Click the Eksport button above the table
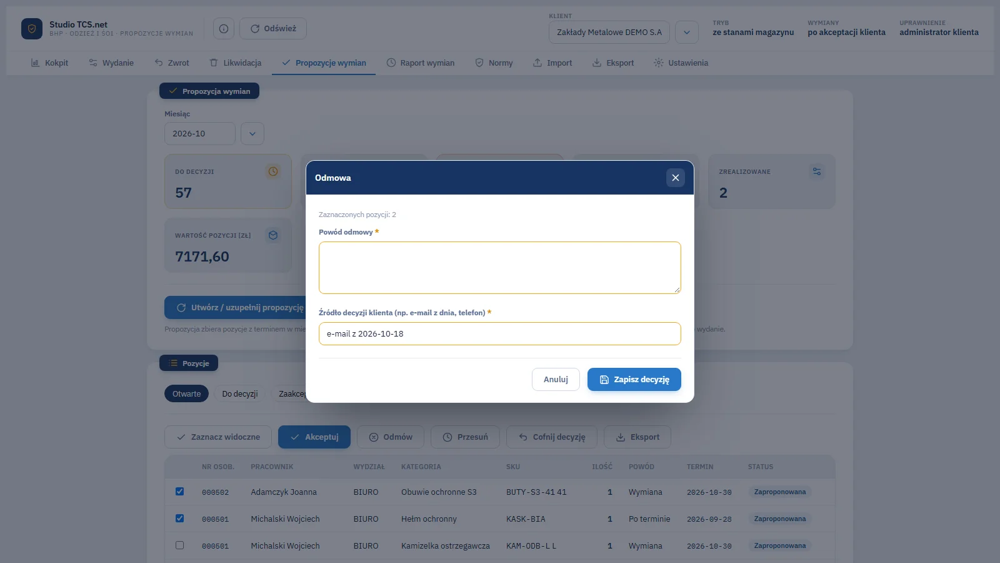 click(637, 437)
